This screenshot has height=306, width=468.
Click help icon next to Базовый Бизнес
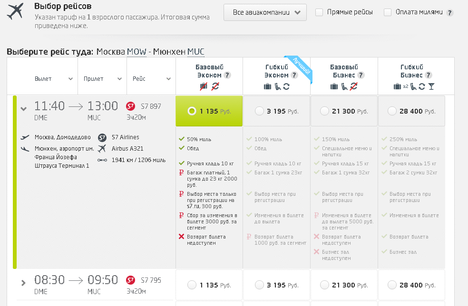click(361, 75)
